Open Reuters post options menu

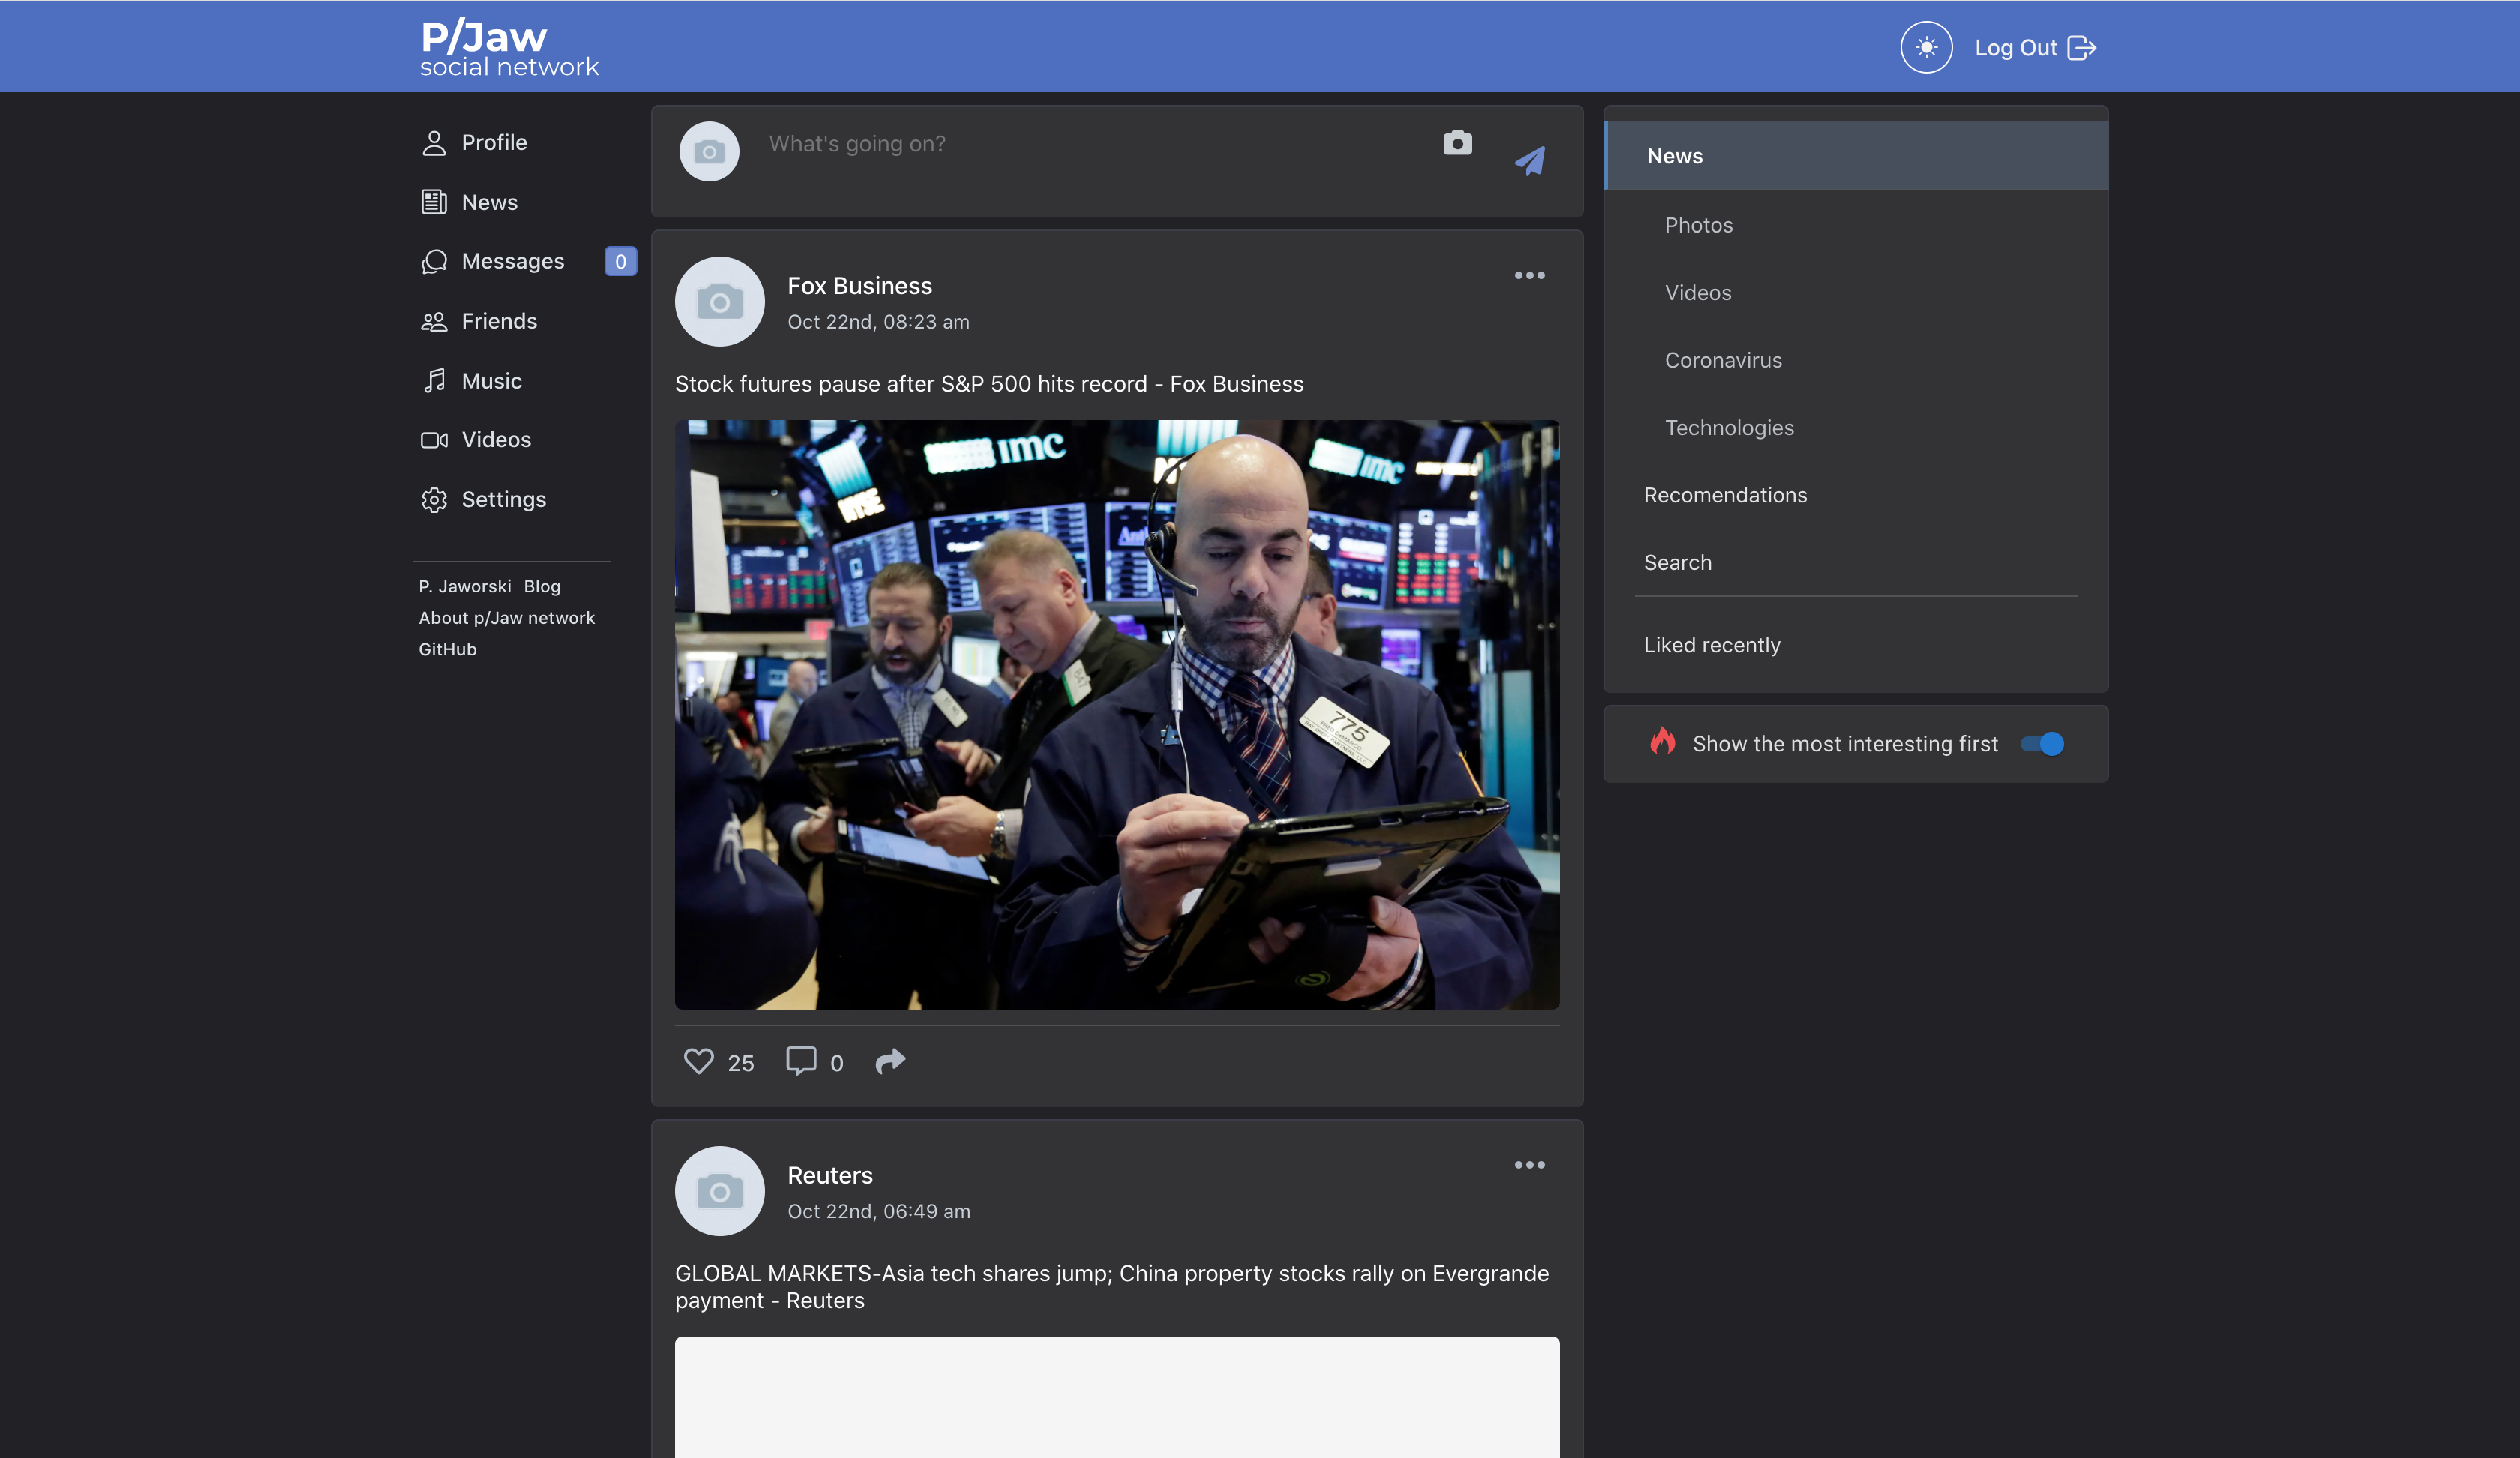pos(1529,1164)
